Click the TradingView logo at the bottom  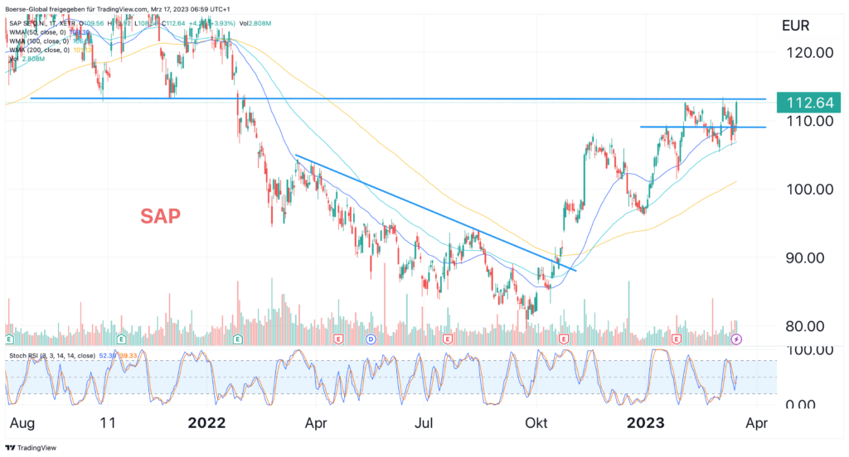click(31, 448)
